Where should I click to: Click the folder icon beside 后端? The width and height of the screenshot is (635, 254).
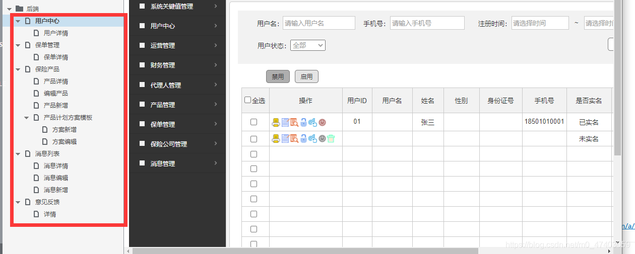point(19,9)
